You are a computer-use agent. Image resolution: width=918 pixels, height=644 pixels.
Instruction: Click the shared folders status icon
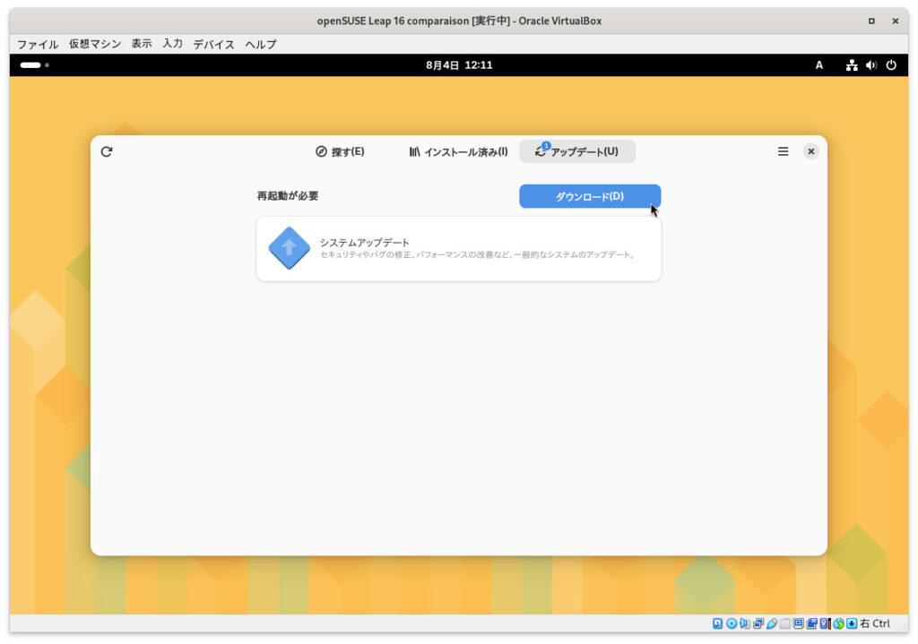tap(785, 623)
